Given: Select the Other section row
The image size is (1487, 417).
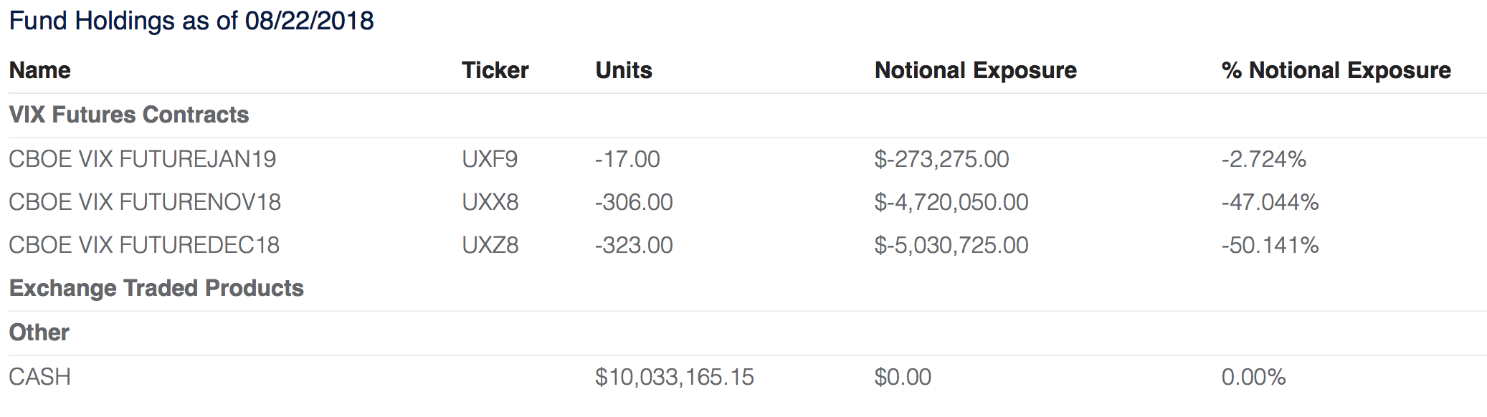Looking at the screenshot, I should click(39, 332).
